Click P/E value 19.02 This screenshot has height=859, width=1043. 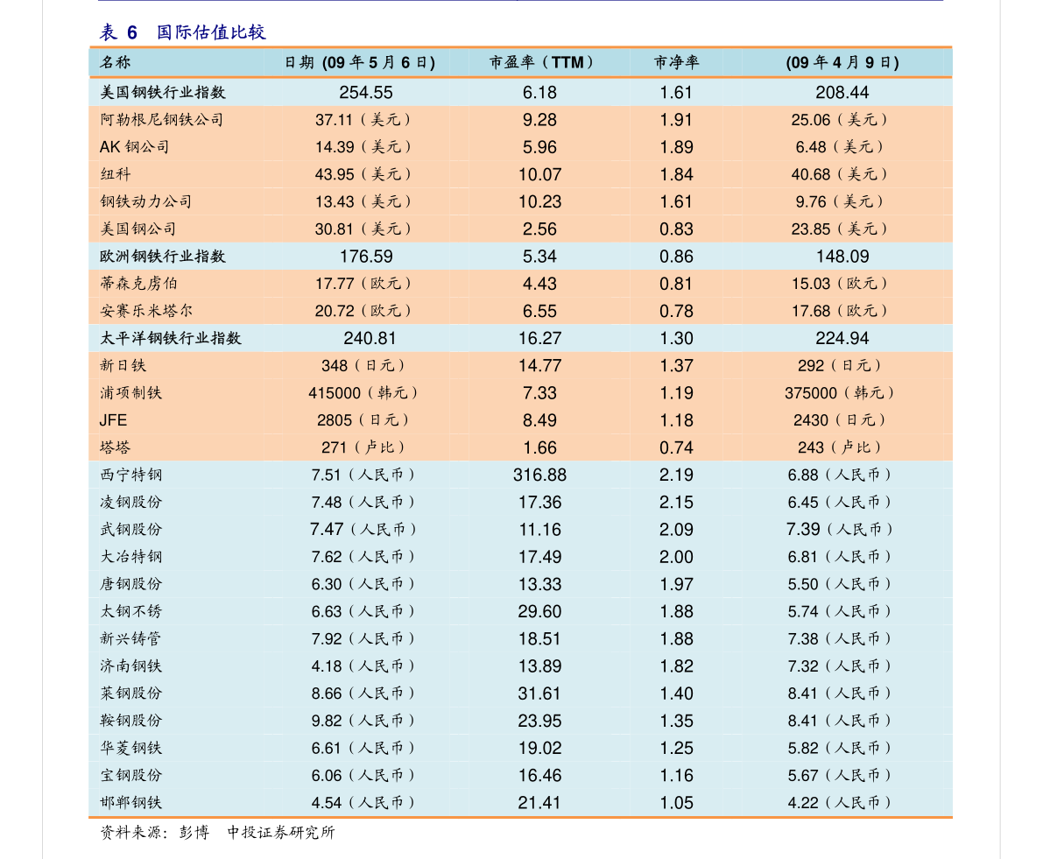[x=540, y=747]
